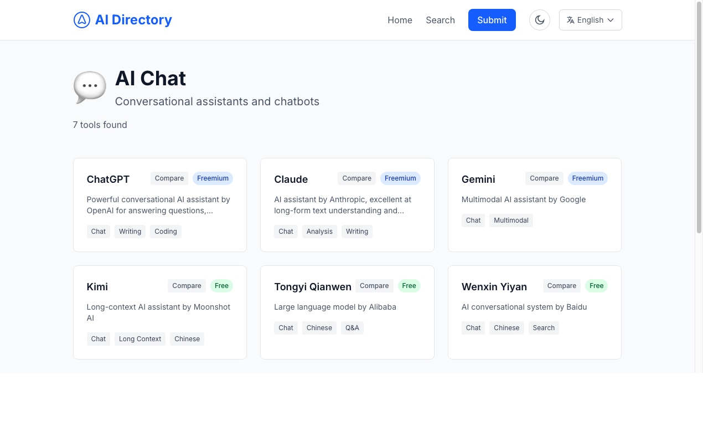Select the Coding tag under ChatGPT

click(165, 231)
